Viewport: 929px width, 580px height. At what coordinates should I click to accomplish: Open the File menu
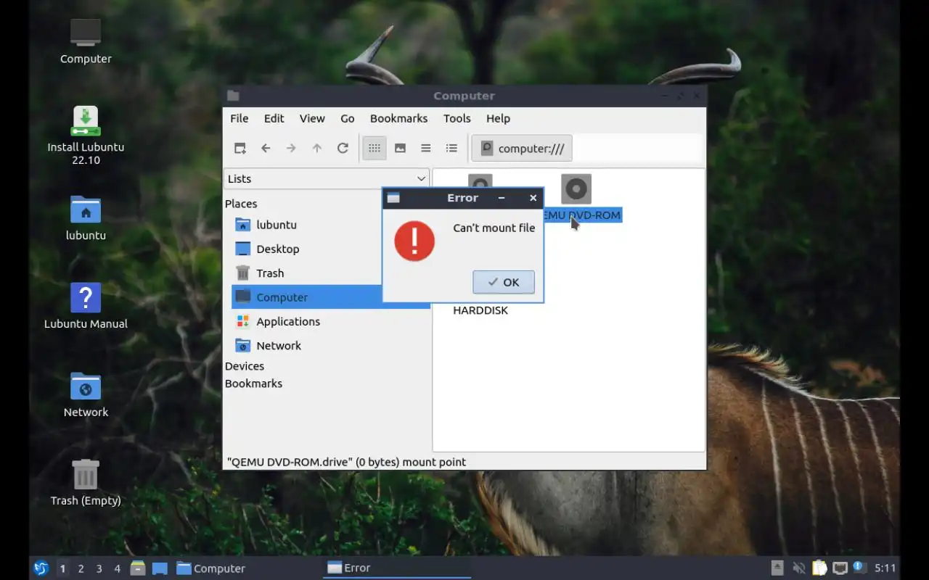click(x=239, y=118)
